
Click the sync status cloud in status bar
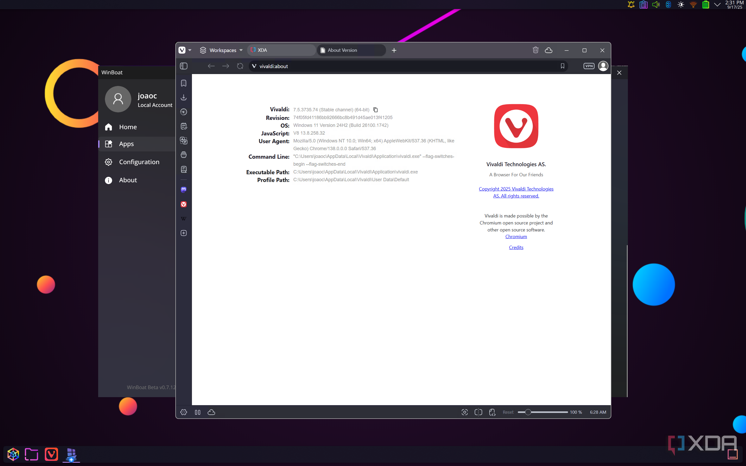(211, 412)
